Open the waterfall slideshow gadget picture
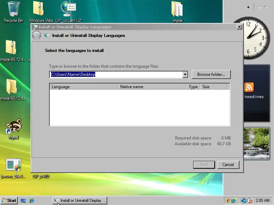This screenshot has height=205, width=274. click(x=256, y=143)
